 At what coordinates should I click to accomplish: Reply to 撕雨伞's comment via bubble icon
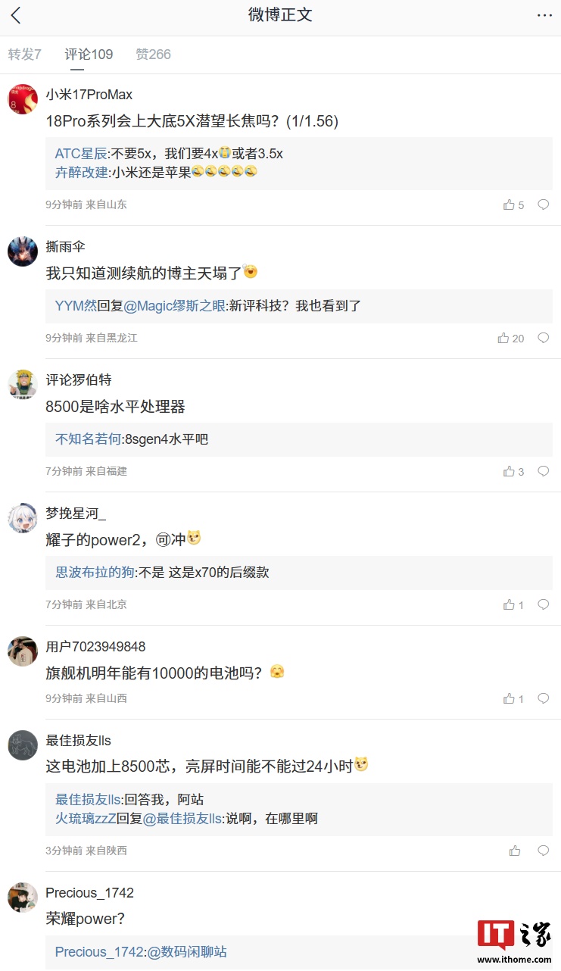[543, 338]
